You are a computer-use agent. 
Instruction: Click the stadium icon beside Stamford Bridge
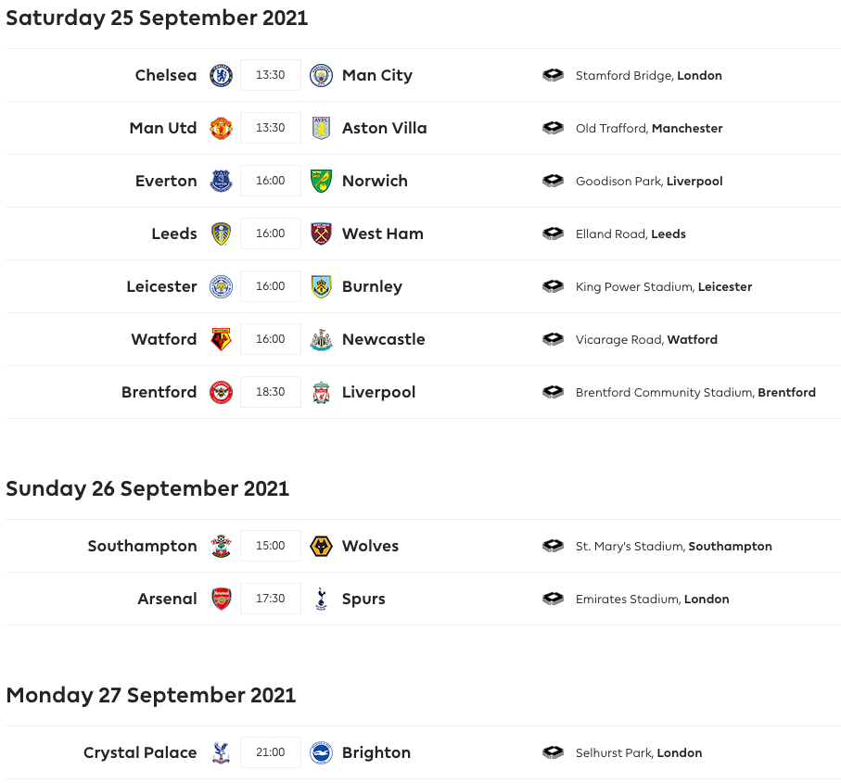[553, 75]
